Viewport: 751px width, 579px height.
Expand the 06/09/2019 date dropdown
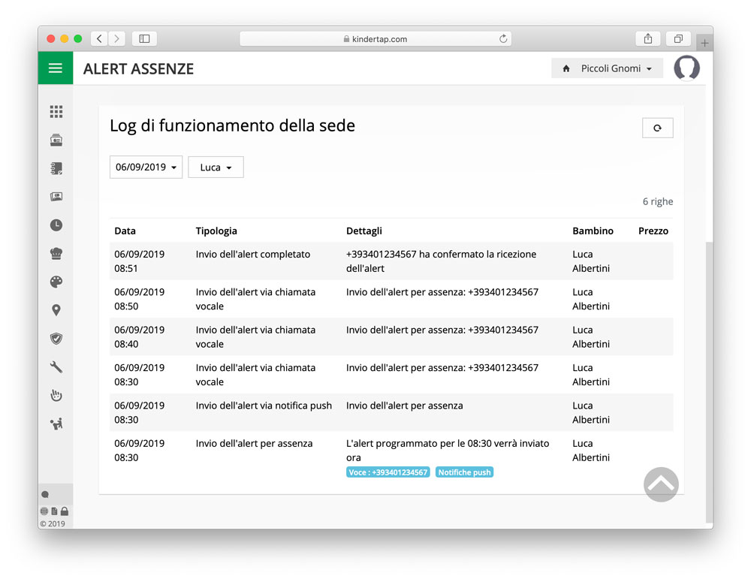[x=146, y=167]
